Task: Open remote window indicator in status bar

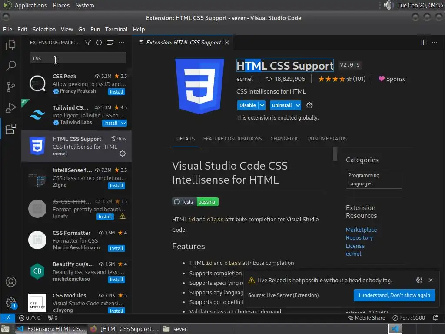Action: (x=7, y=318)
